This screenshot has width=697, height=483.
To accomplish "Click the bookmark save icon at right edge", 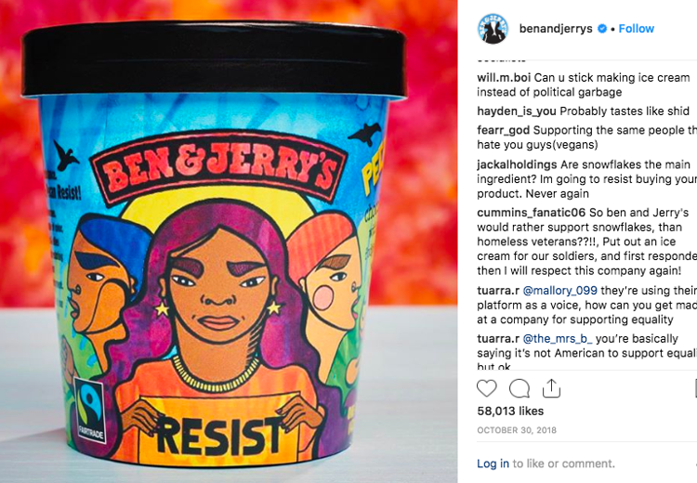I will point(695,388).
